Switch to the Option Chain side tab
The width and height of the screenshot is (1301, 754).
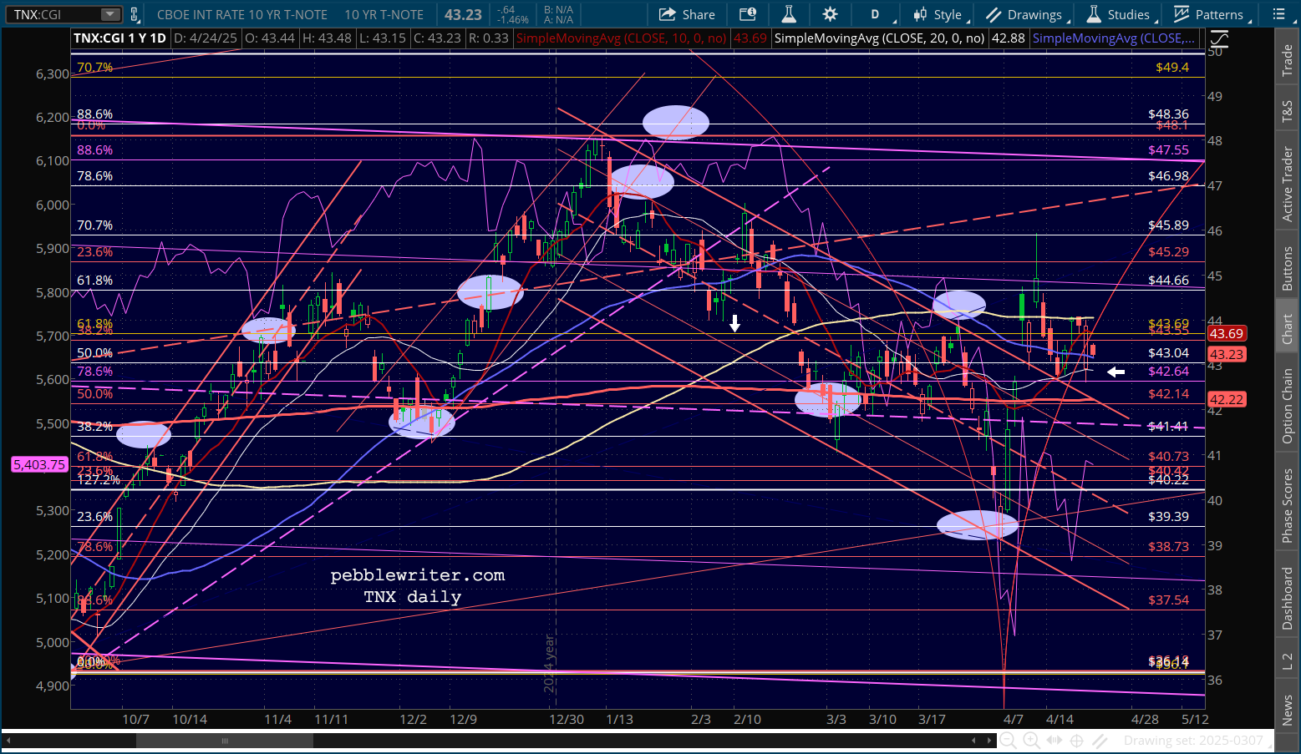click(1288, 406)
